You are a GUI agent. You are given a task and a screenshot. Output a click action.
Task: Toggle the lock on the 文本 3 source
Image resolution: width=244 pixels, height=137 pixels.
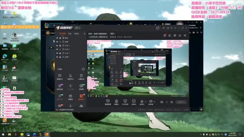pyautogui.click(x=60, y=45)
